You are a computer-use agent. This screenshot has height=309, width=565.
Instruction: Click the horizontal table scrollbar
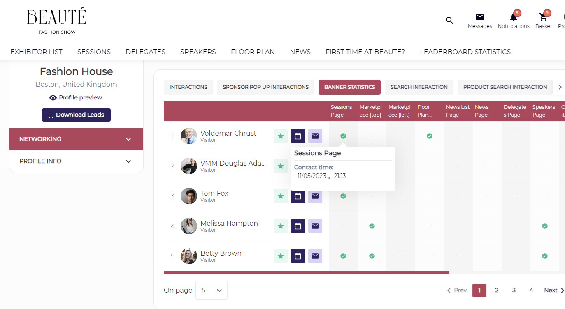coord(306,273)
